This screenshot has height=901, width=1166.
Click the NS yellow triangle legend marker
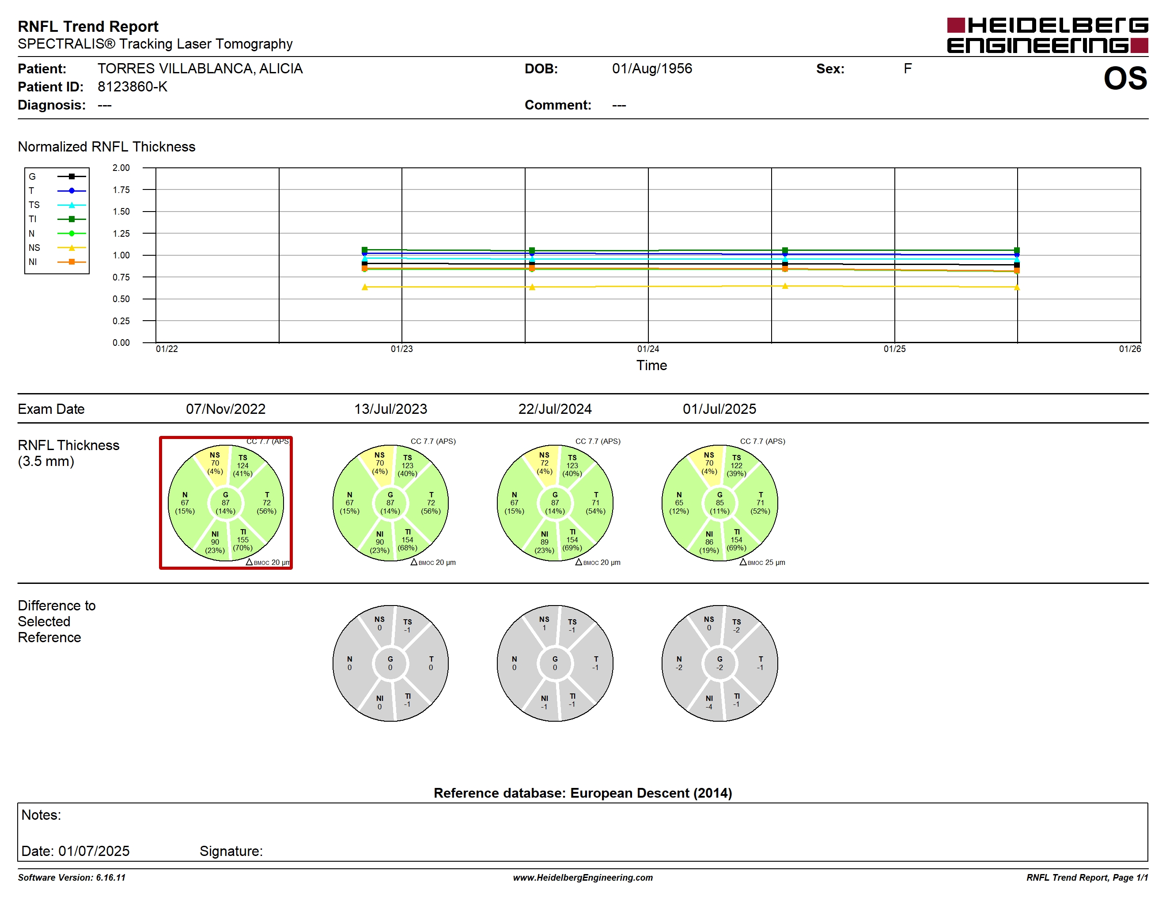click(x=72, y=248)
